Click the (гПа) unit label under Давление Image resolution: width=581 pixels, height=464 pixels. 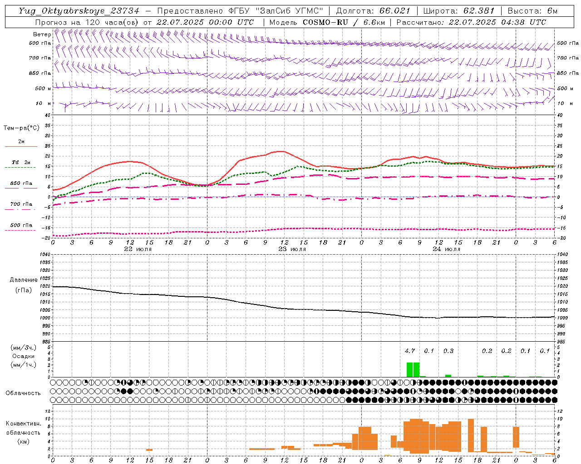pos(24,290)
